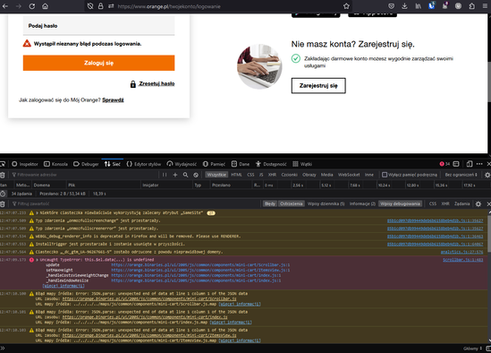This screenshot has width=491, height=353.
Task: Switch to the Inspektor tab
Action: click(x=25, y=164)
